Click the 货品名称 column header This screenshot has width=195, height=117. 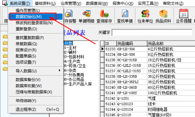click(171, 43)
